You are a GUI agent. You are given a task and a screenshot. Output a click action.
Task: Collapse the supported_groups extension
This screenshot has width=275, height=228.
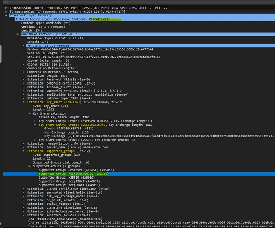(23, 151)
